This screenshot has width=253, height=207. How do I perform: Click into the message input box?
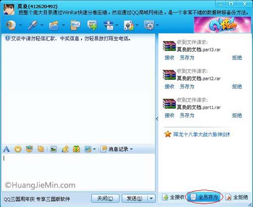tap(78, 172)
